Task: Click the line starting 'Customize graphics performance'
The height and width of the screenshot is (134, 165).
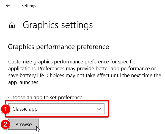Action: [71, 62]
